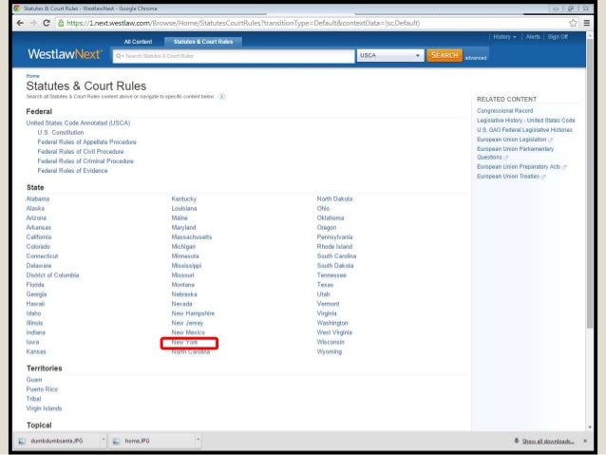This screenshot has height=455, width=606.
Task: Open the Guam territory link
Action: pyautogui.click(x=34, y=380)
